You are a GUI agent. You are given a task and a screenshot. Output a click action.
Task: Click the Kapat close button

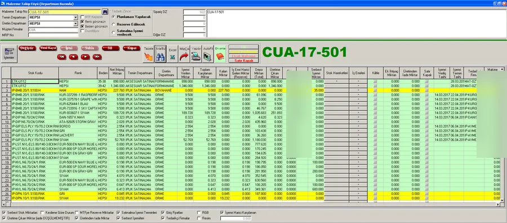pyautogui.click(x=131, y=48)
